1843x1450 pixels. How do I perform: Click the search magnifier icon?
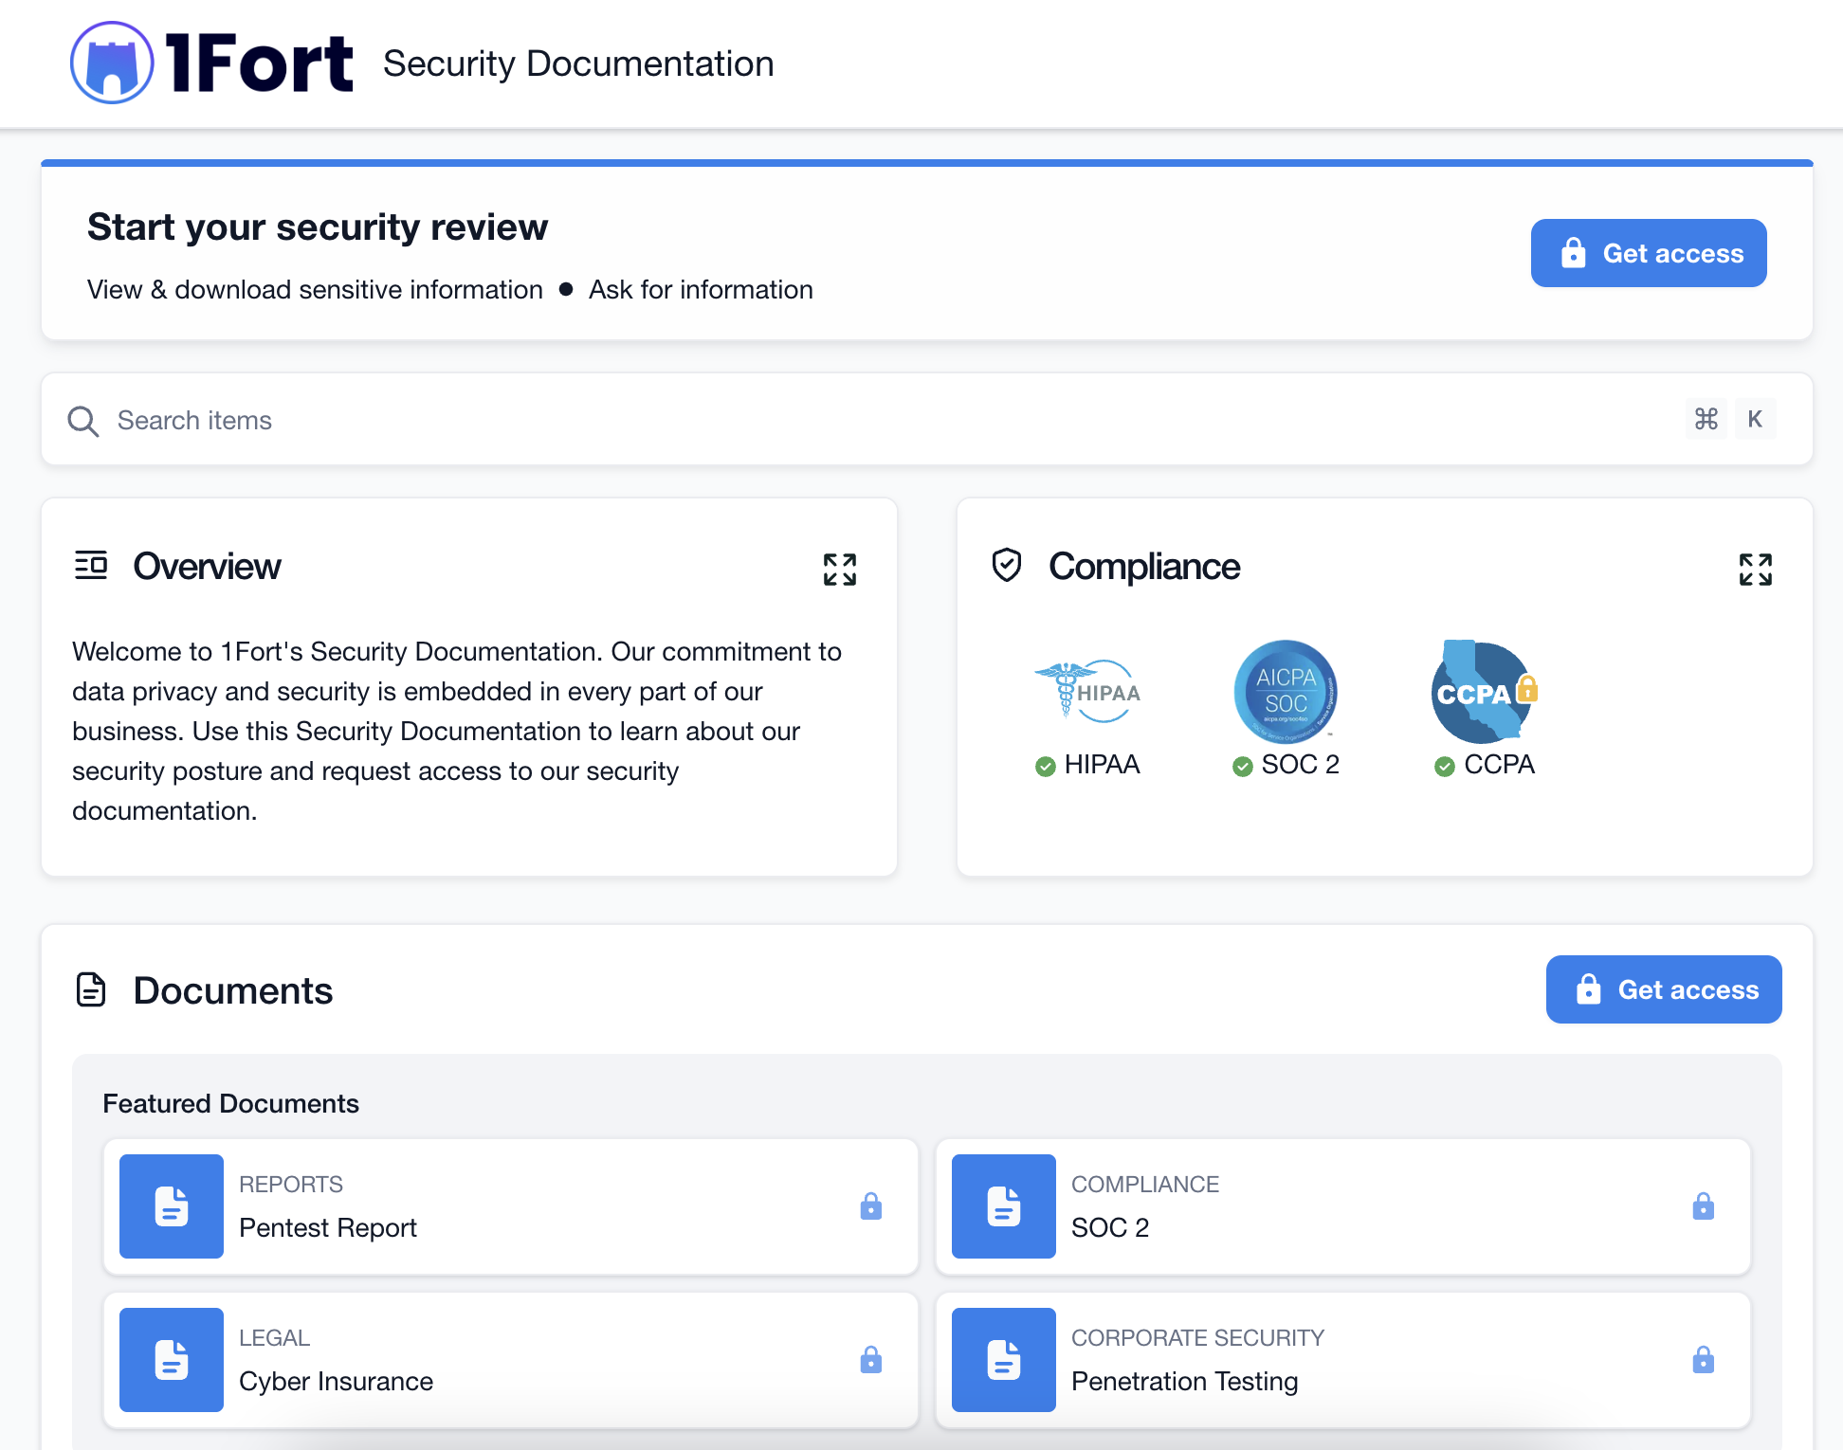[83, 421]
